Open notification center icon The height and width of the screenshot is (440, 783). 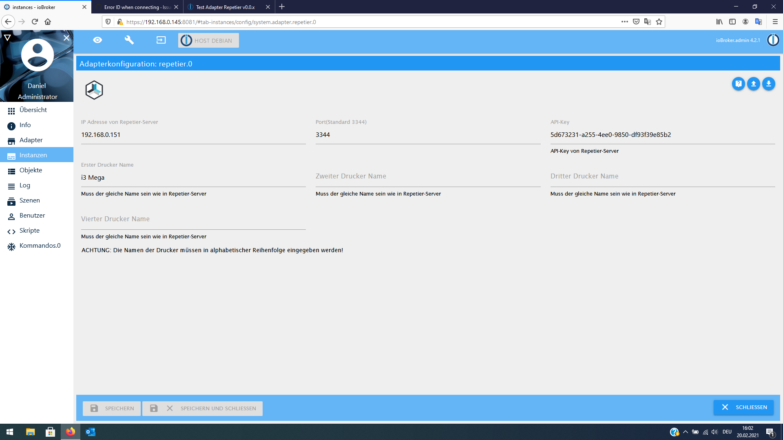770,432
